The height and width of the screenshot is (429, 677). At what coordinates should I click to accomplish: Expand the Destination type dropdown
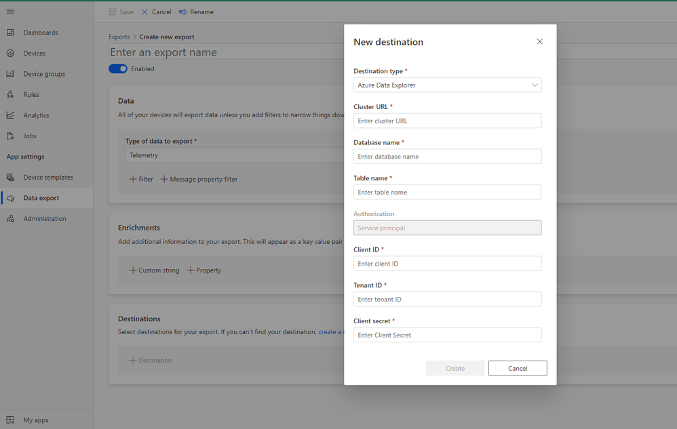tap(447, 85)
